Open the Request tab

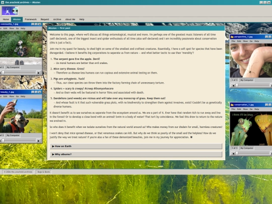pos(45,19)
